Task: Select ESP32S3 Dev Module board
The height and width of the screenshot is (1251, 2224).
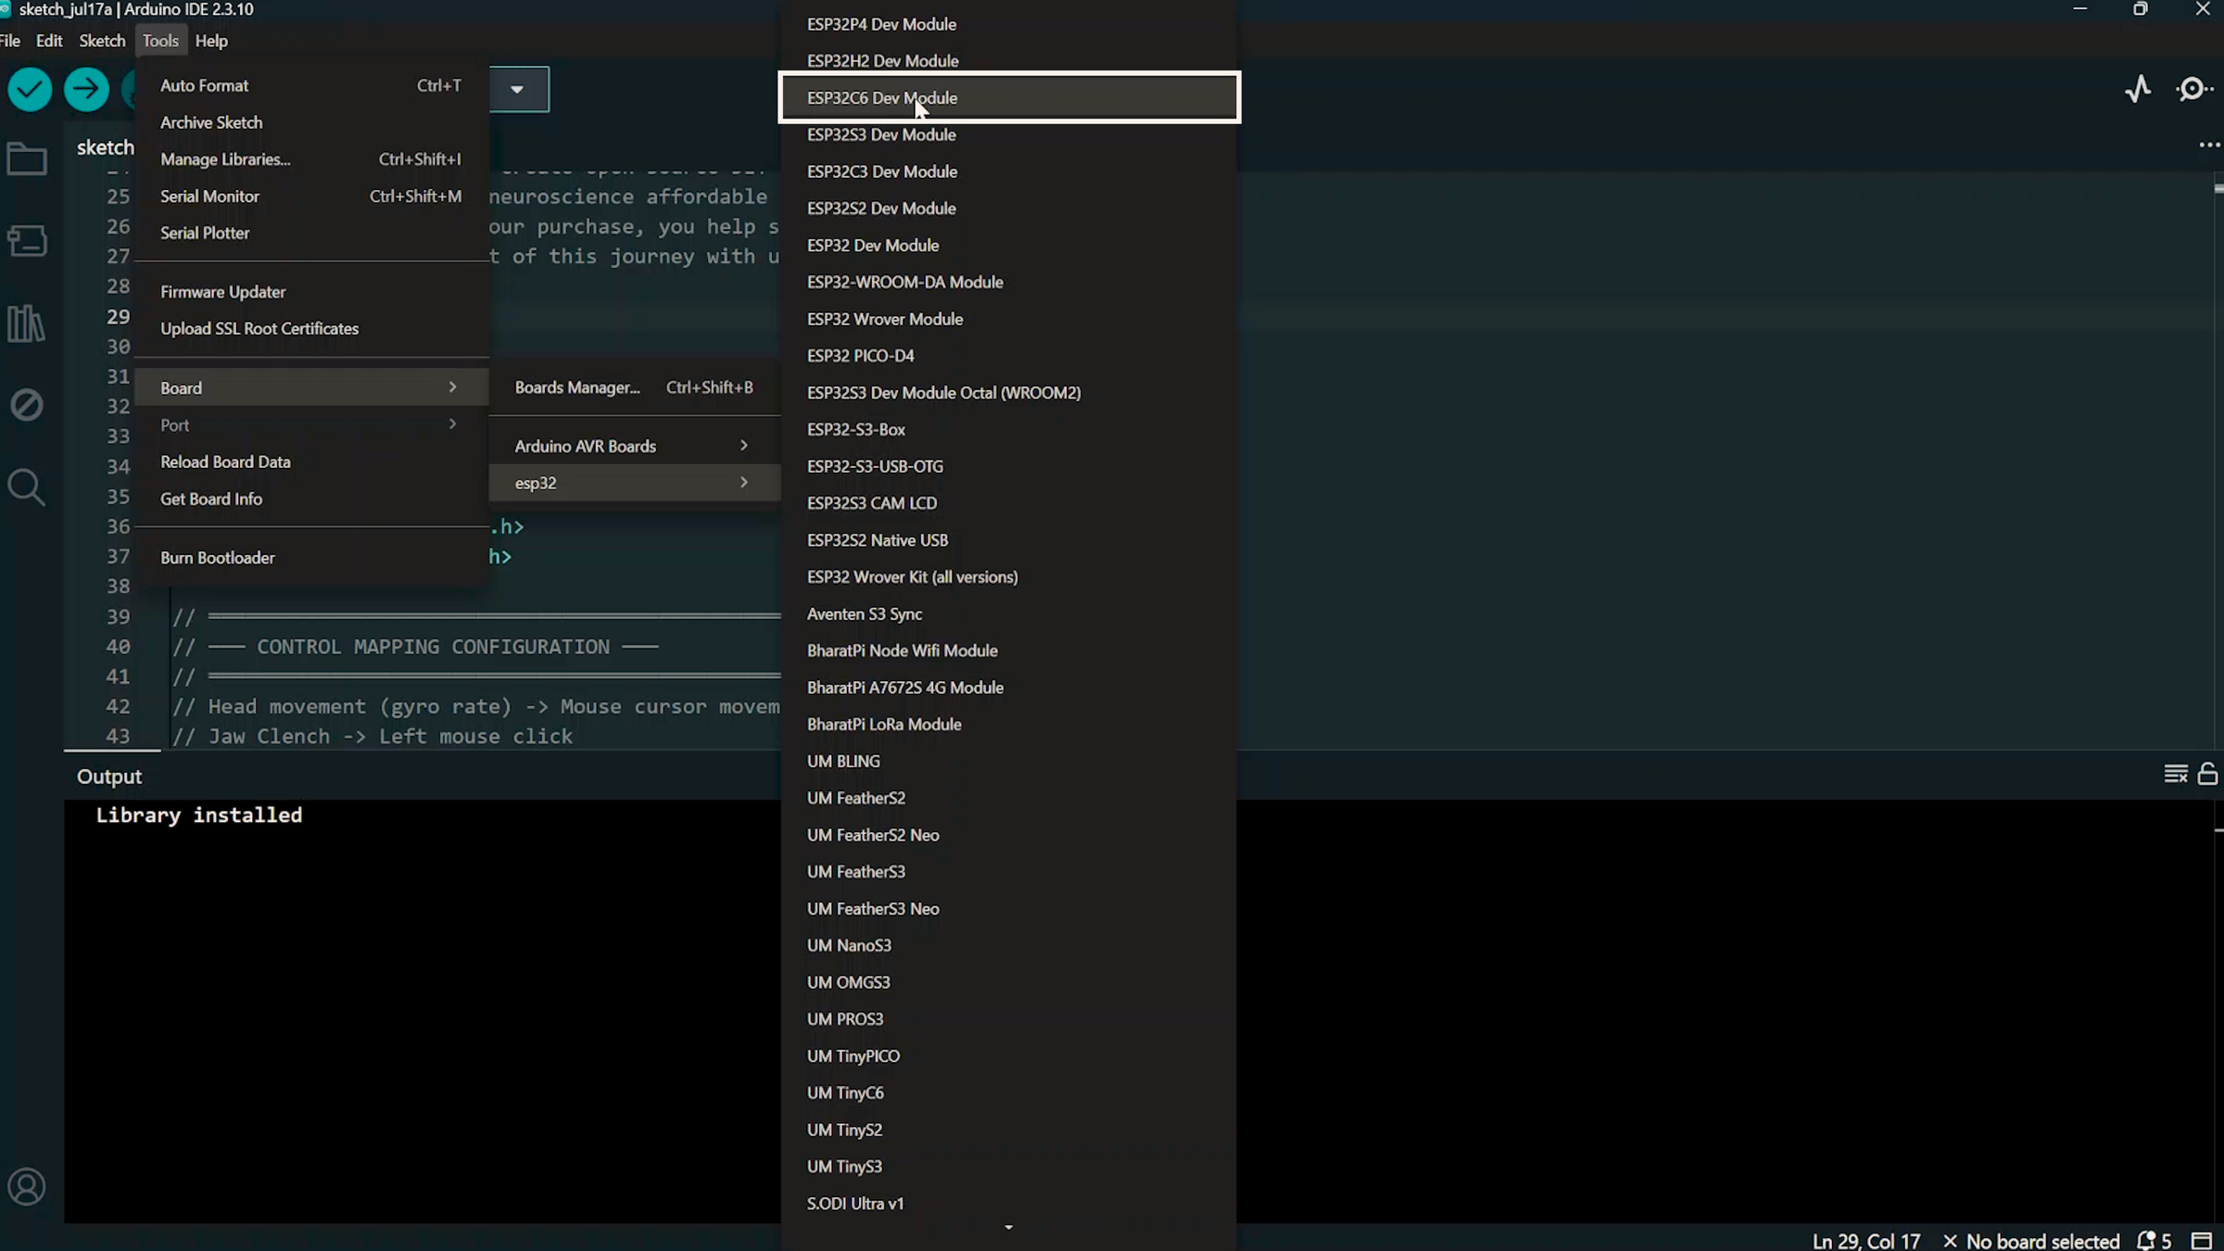Action: [1009, 134]
